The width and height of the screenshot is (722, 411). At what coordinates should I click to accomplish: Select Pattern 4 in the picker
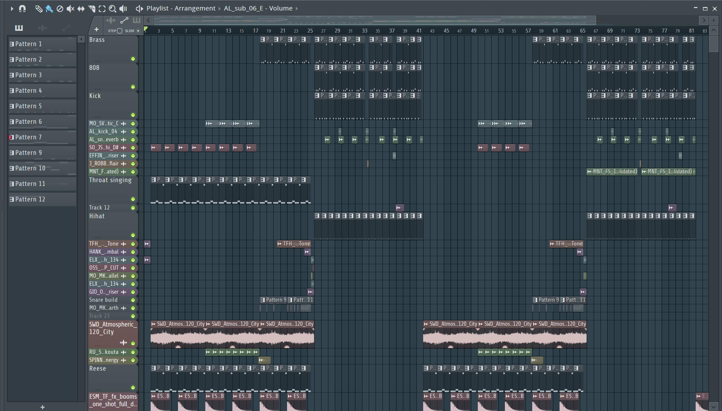42,90
